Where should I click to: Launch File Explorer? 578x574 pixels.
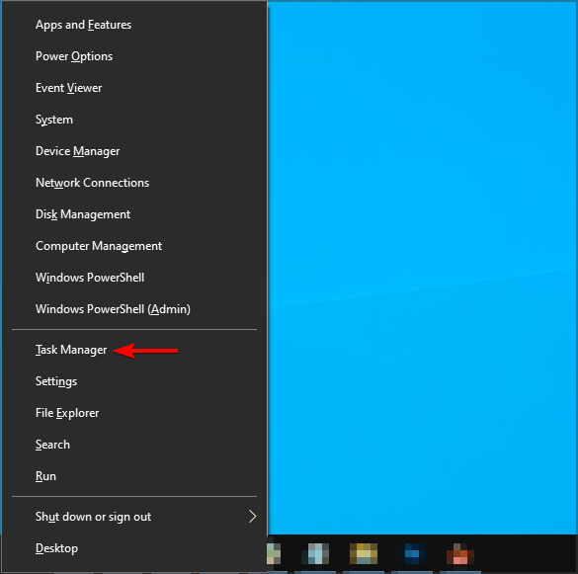pyautogui.click(x=134, y=413)
